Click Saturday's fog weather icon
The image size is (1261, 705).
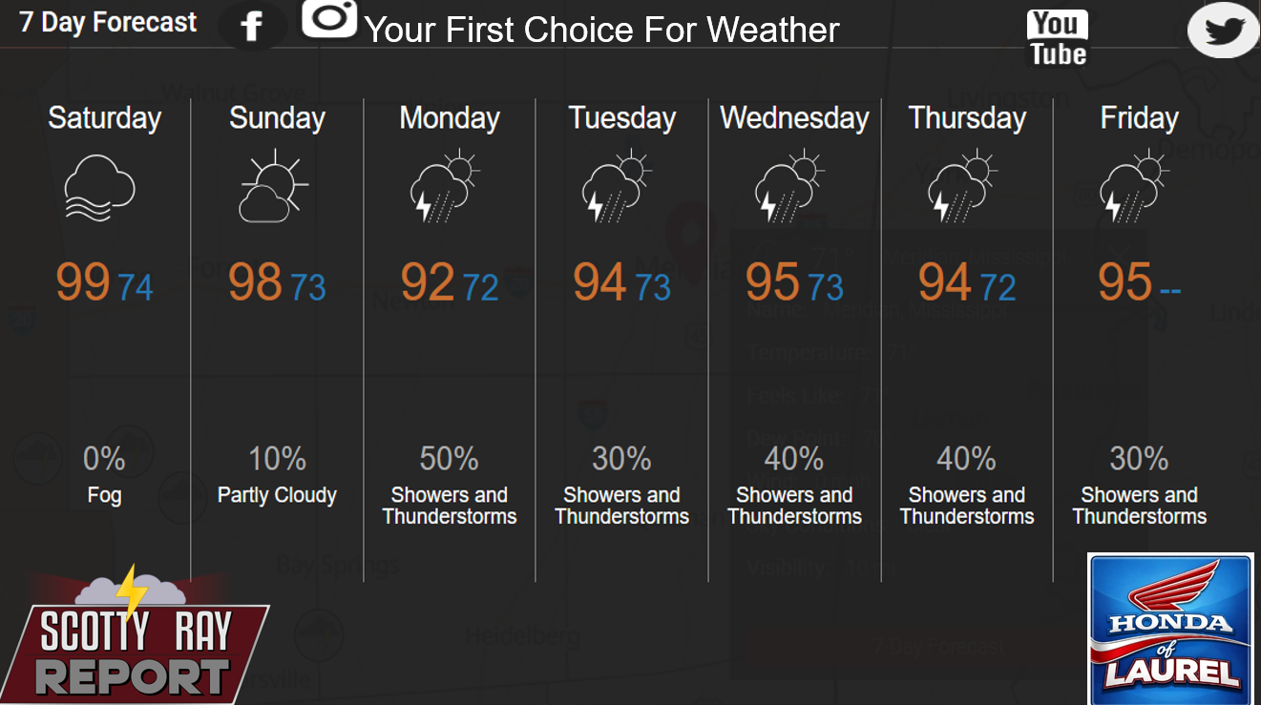tap(99, 188)
